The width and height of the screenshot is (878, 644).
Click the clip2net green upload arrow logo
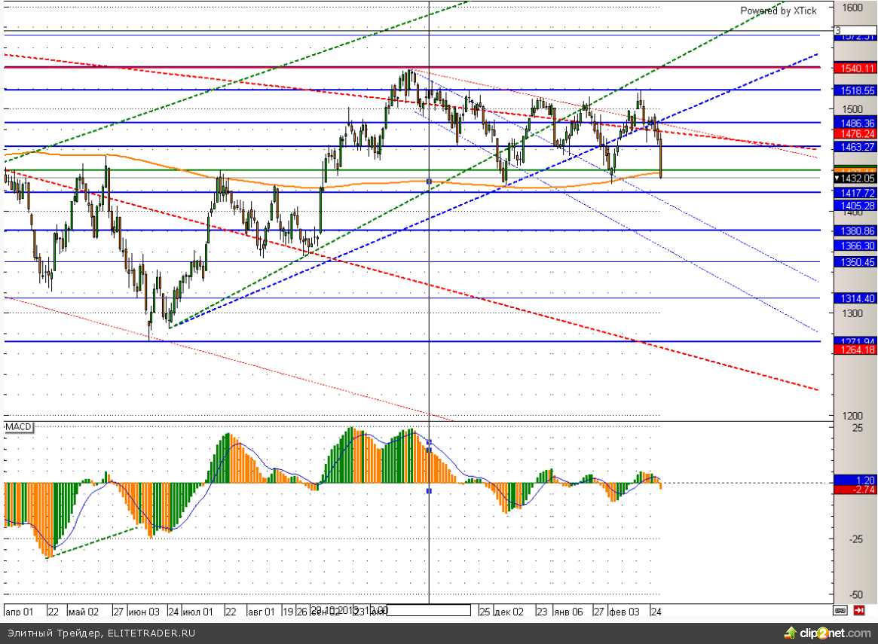[x=791, y=633]
